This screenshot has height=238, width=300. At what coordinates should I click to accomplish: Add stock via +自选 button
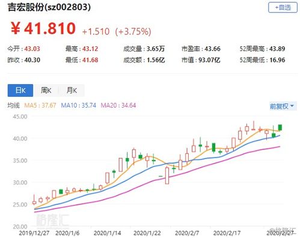(283, 7)
